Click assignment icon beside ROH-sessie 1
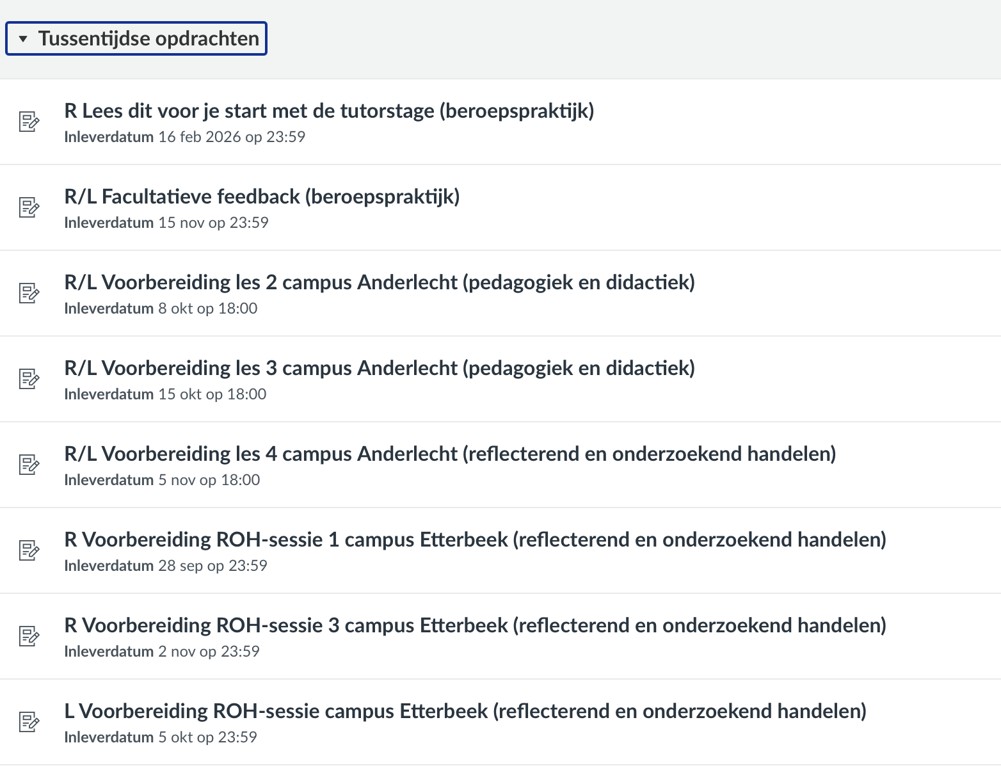The image size is (1001, 768). pos(29,550)
